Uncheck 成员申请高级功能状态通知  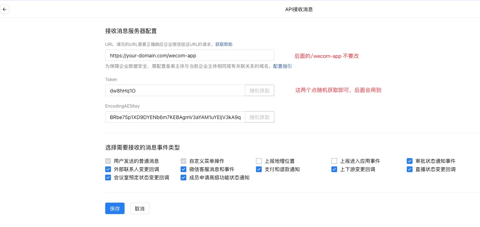click(183, 178)
